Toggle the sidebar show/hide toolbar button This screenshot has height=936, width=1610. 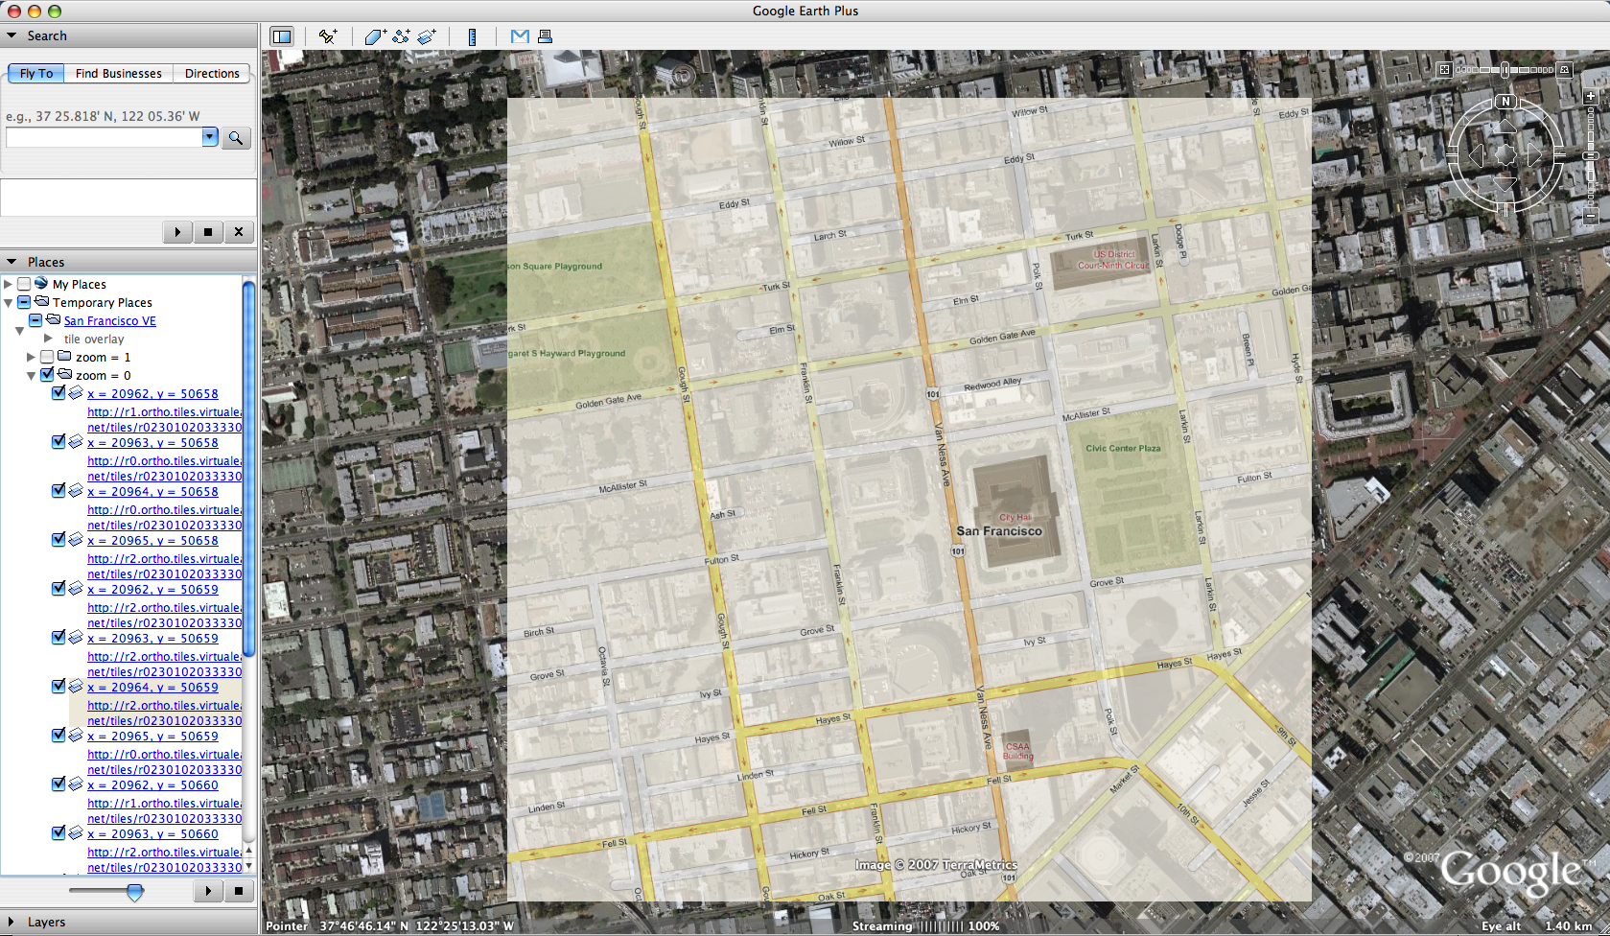282,36
